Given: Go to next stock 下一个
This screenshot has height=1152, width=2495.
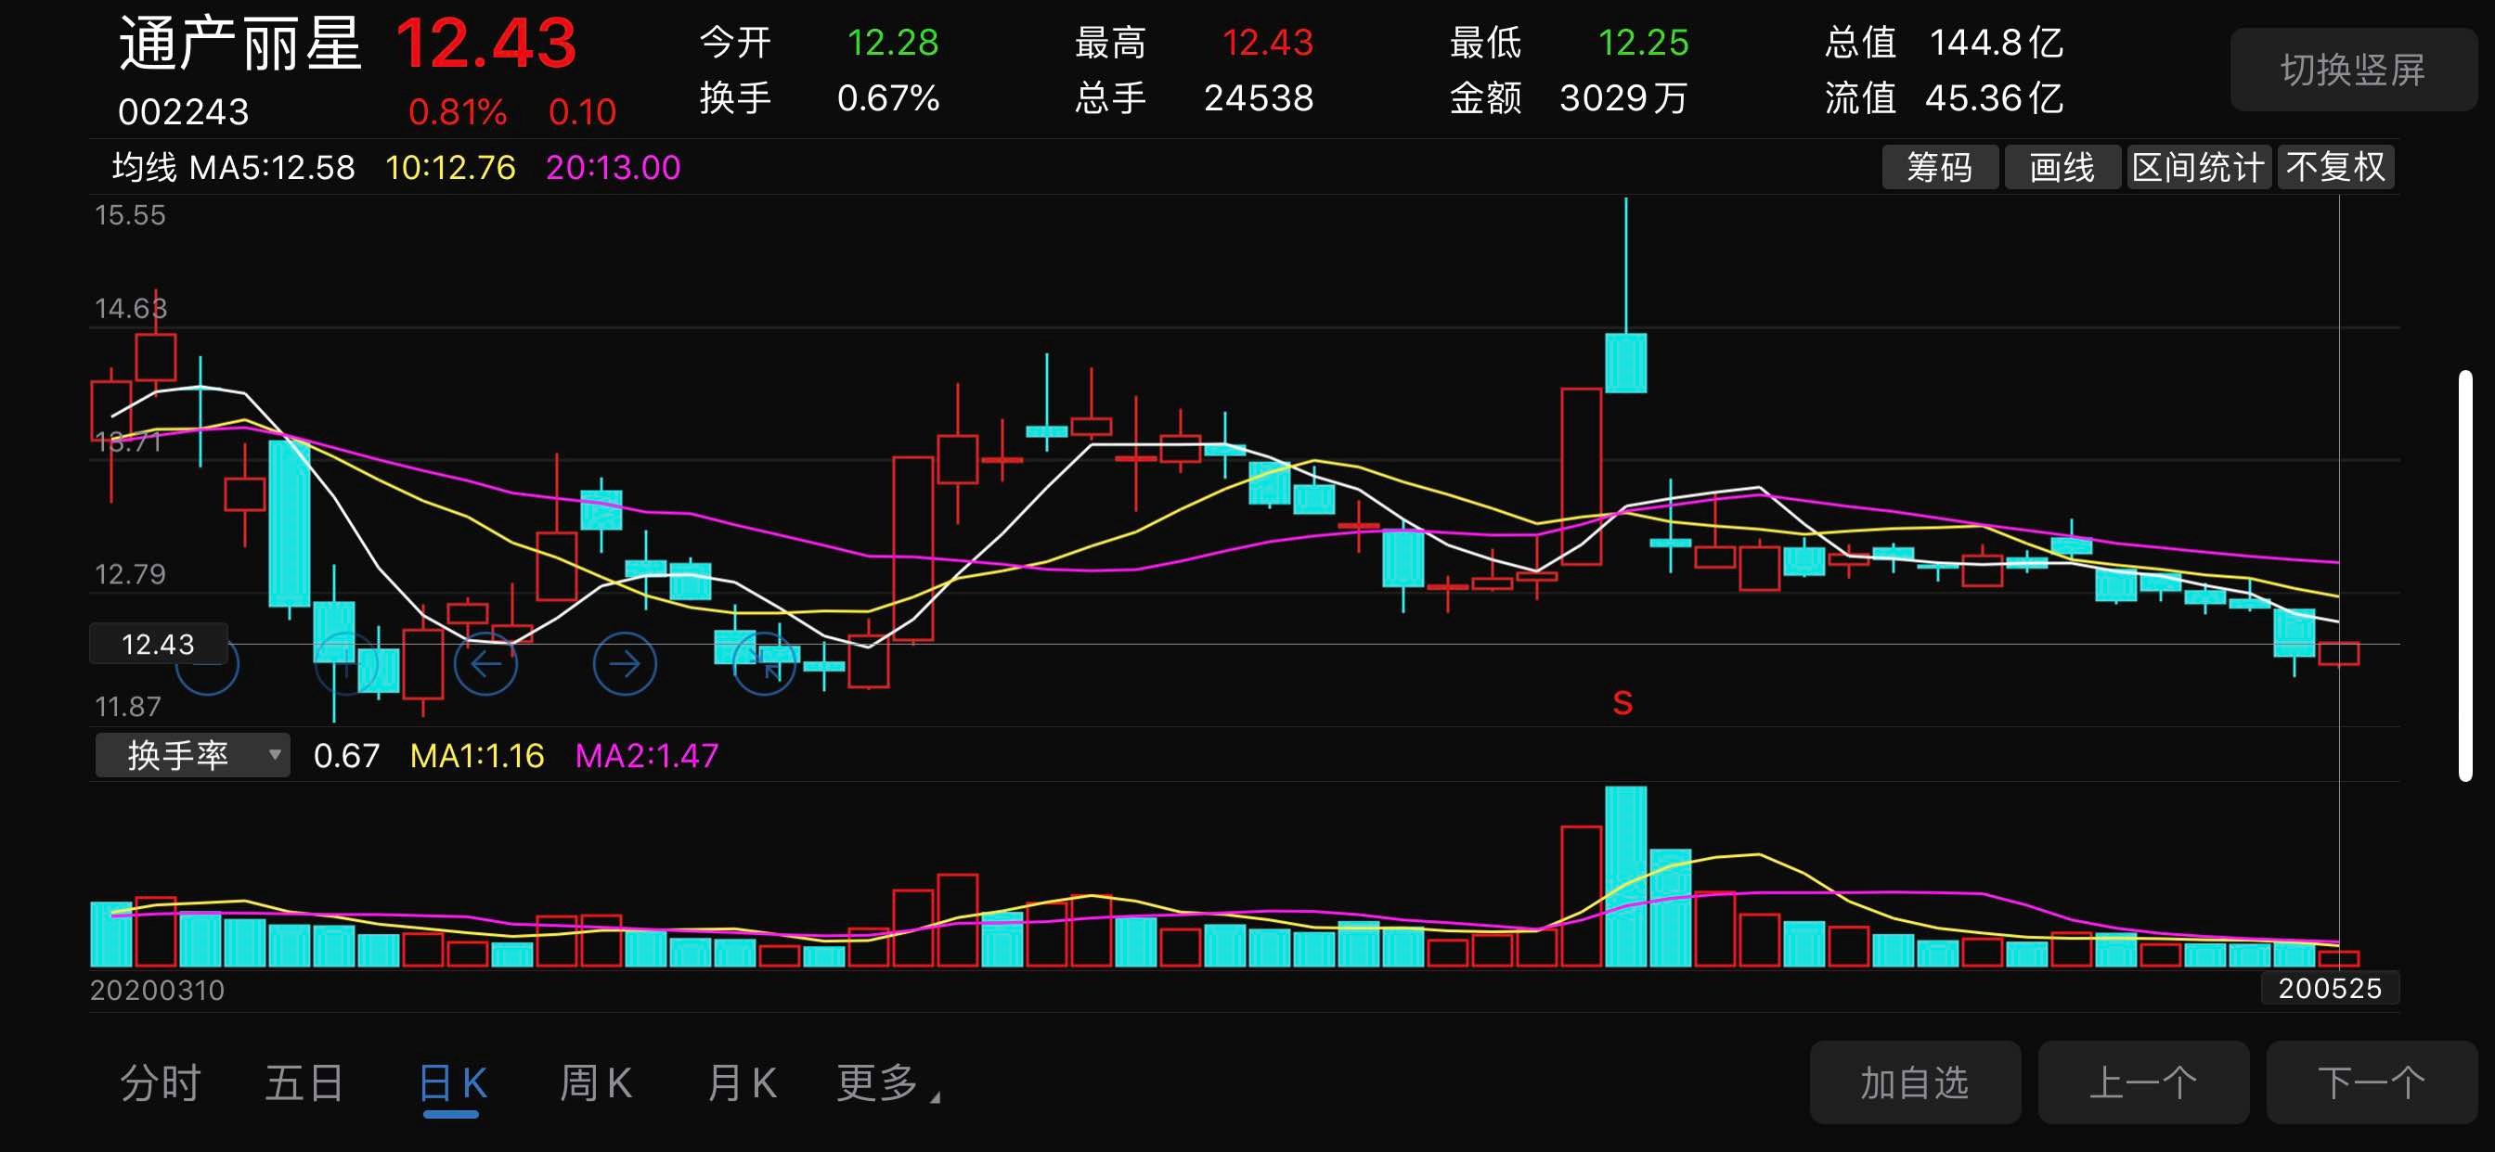Looking at the screenshot, I should (x=2372, y=1082).
